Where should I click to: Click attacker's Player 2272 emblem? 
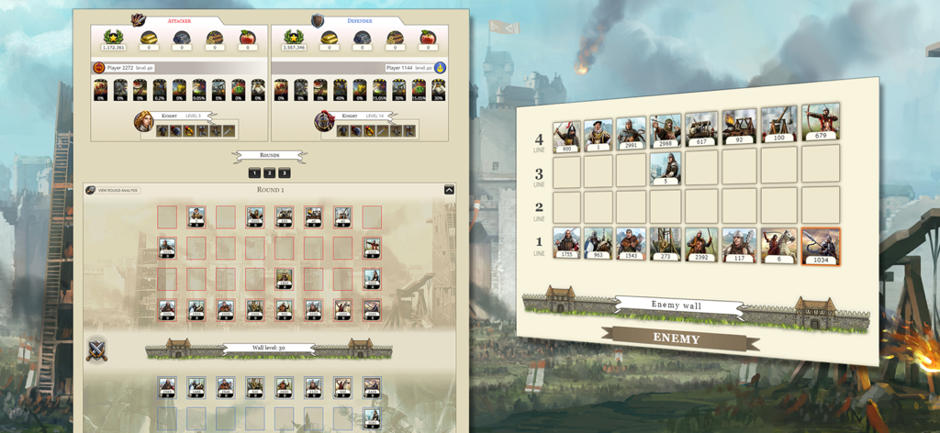[99, 68]
